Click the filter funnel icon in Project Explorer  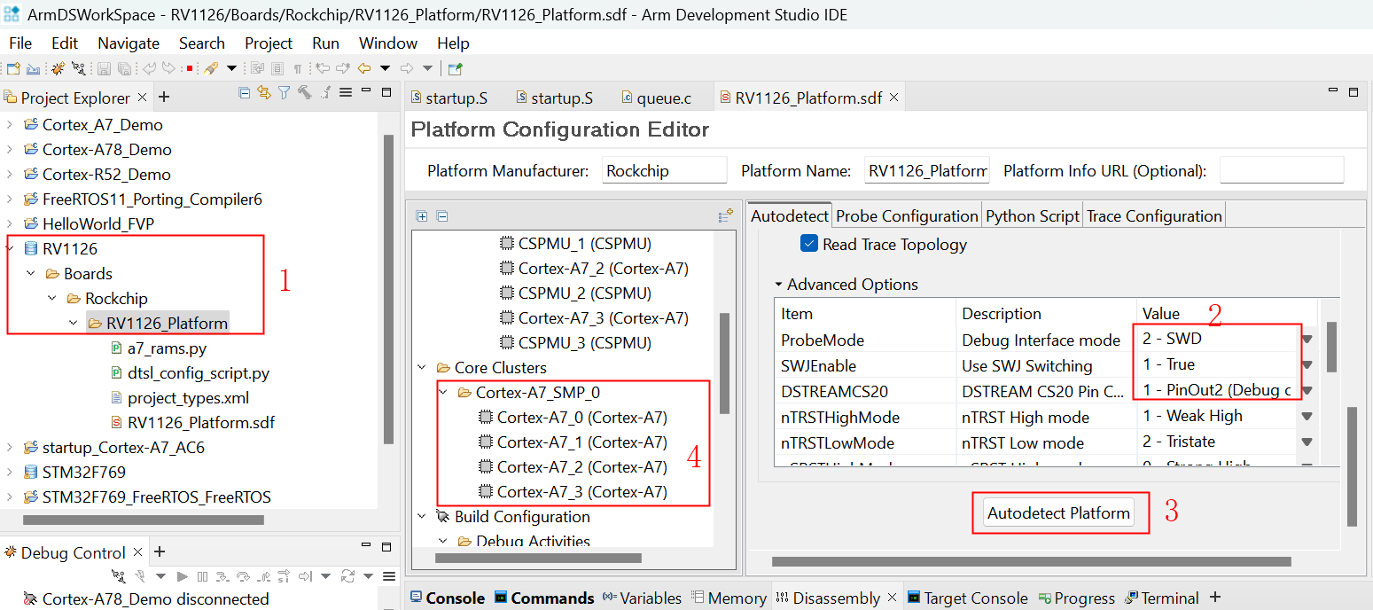[284, 92]
